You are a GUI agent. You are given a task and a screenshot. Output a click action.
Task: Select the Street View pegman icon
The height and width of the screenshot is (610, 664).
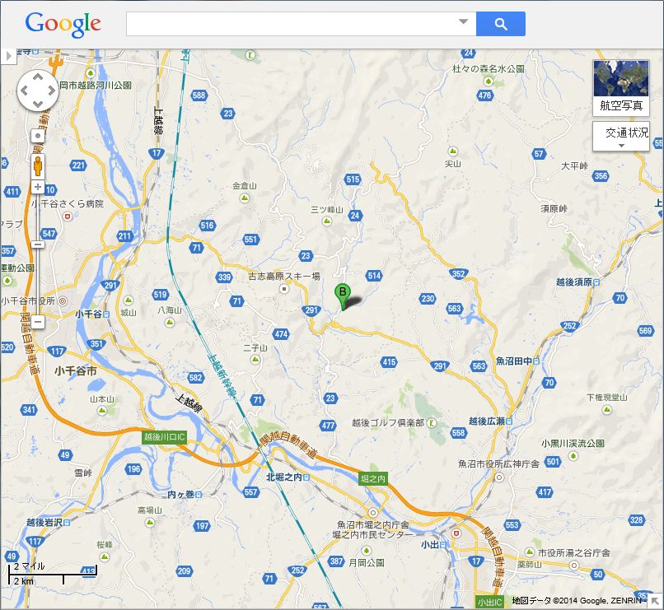pyautogui.click(x=38, y=165)
